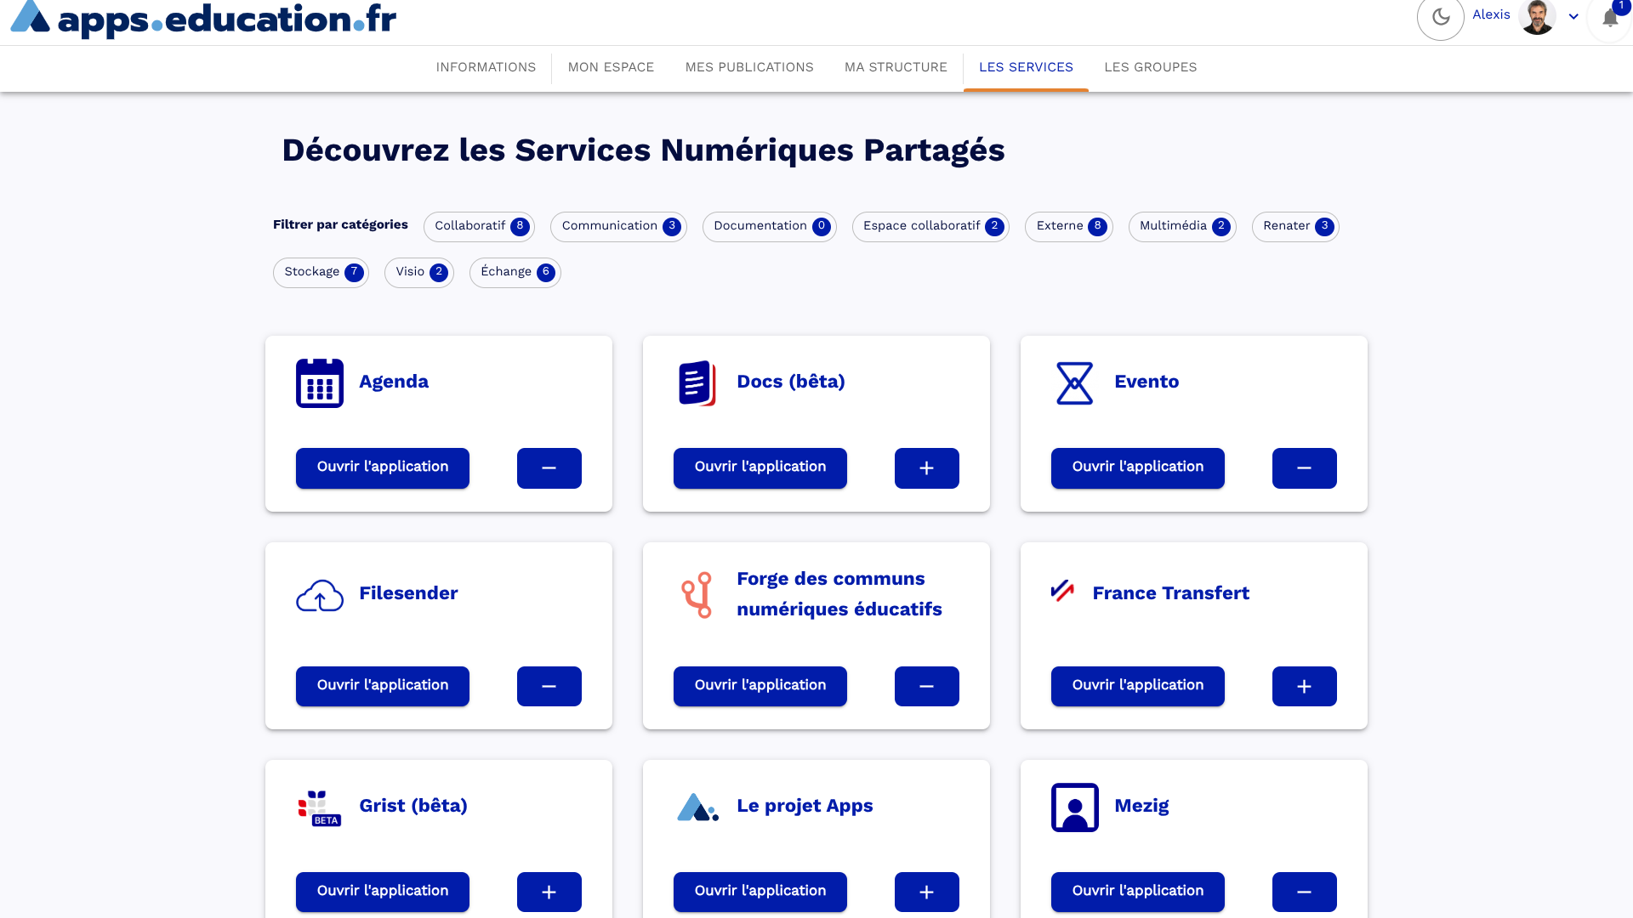Screen dimensions: 1633x918
Task: Go to Ma Structure tab
Action: tap(896, 67)
